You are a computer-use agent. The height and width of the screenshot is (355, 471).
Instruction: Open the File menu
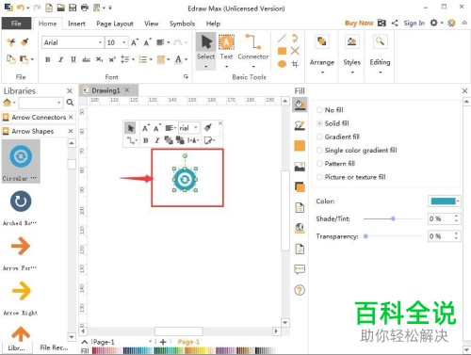click(x=16, y=24)
